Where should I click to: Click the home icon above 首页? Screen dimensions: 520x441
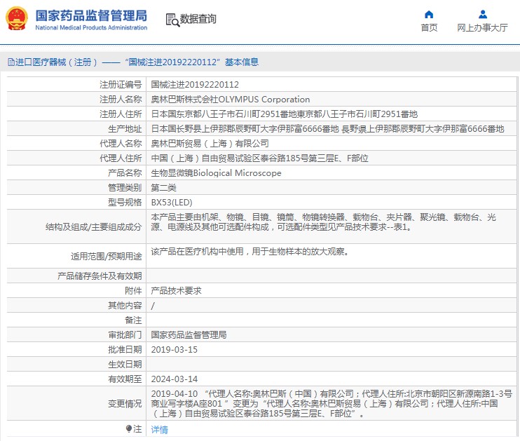point(429,14)
